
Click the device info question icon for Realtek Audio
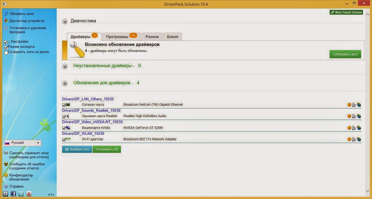point(354,116)
